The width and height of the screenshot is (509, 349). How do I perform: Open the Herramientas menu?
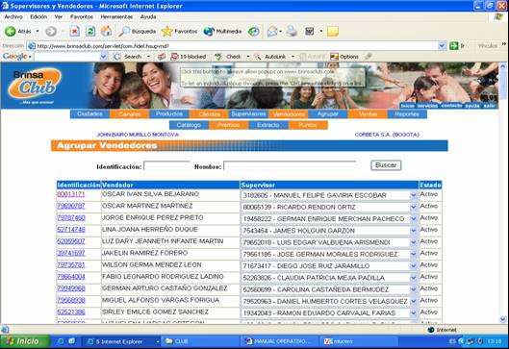tap(116, 16)
